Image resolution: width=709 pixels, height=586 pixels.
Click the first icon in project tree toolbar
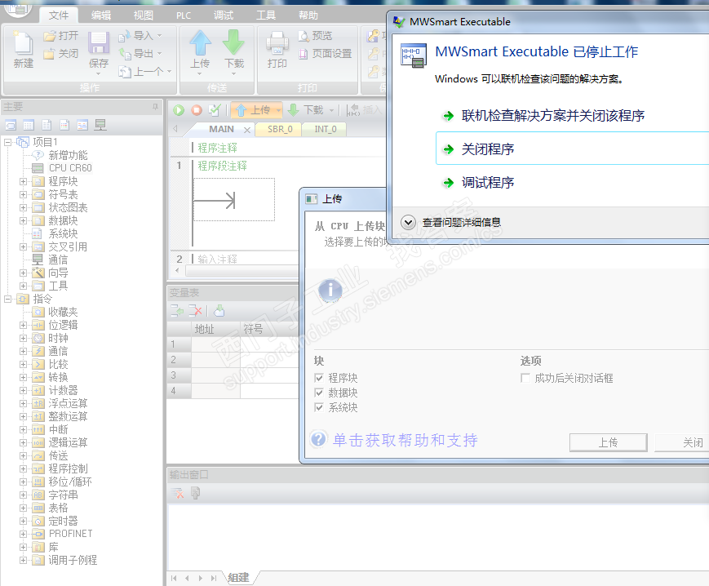pos(11,125)
